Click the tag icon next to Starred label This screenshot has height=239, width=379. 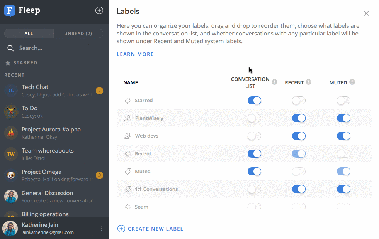click(128, 100)
